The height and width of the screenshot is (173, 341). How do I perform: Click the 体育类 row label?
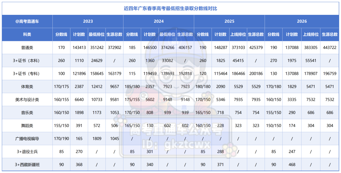pos(27,87)
